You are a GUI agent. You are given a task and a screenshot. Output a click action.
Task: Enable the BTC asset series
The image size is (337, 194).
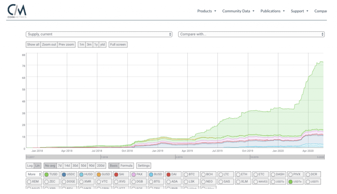190,174
